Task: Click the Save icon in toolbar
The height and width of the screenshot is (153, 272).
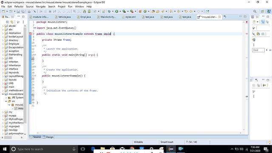Action: [x=18, y=11]
